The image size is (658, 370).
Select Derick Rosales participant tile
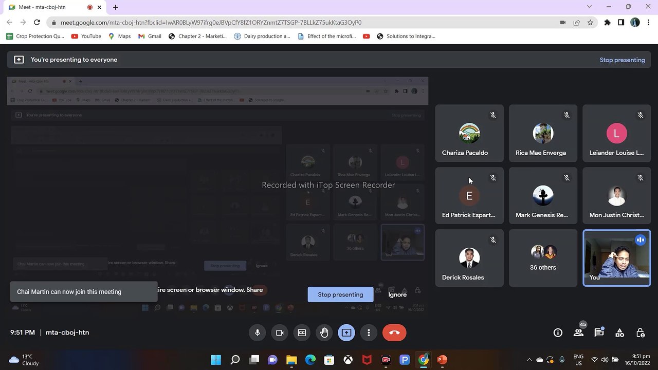pyautogui.click(x=469, y=258)
